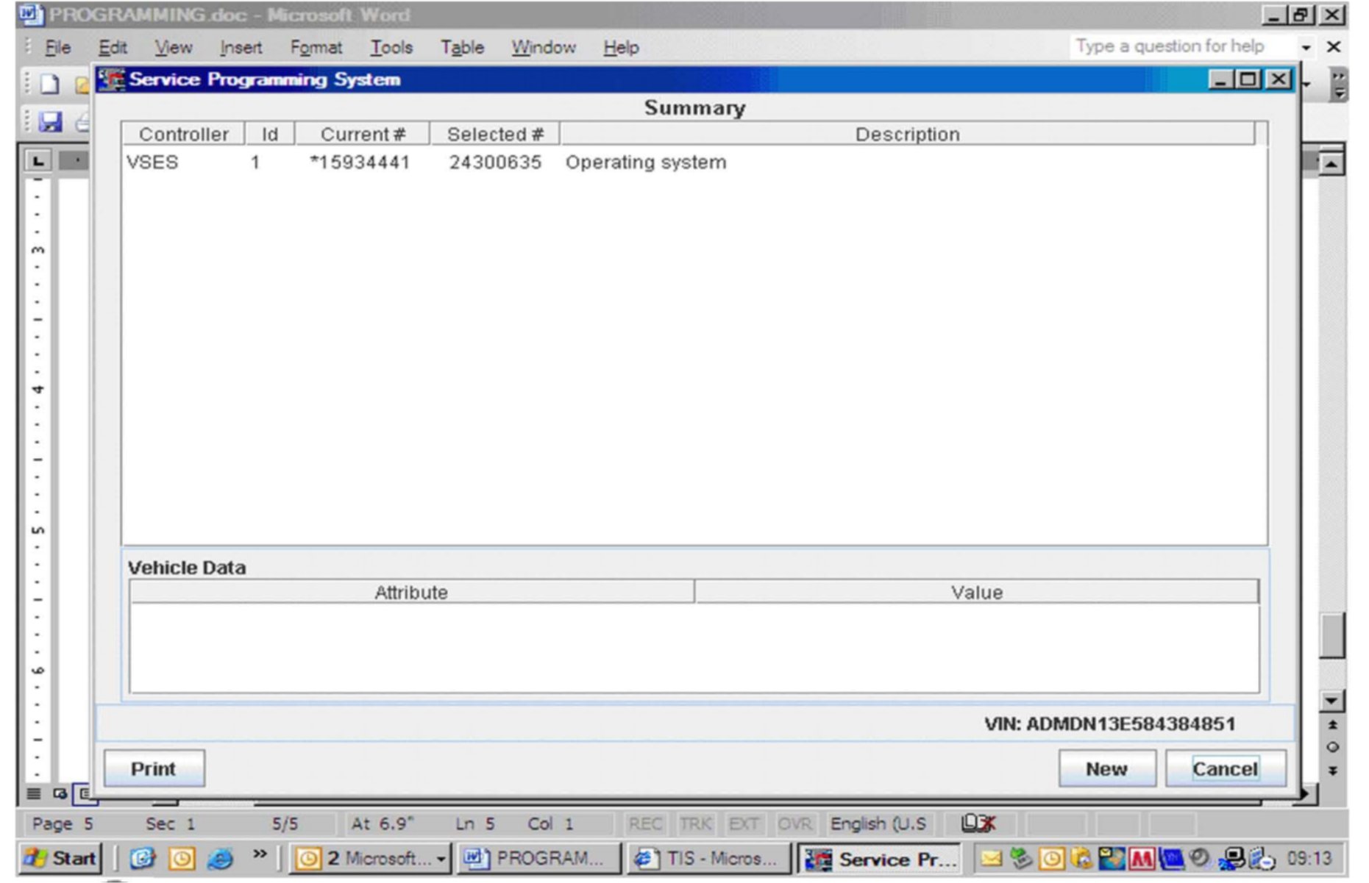Image resolution: width=1369 pixels, height=883 pixels.
Task: Toggle OVR overtype mode in the status bar
Action: [794, 824]
